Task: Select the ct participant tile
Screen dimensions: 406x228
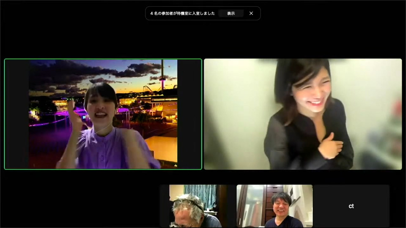Action: pos(351,206)
